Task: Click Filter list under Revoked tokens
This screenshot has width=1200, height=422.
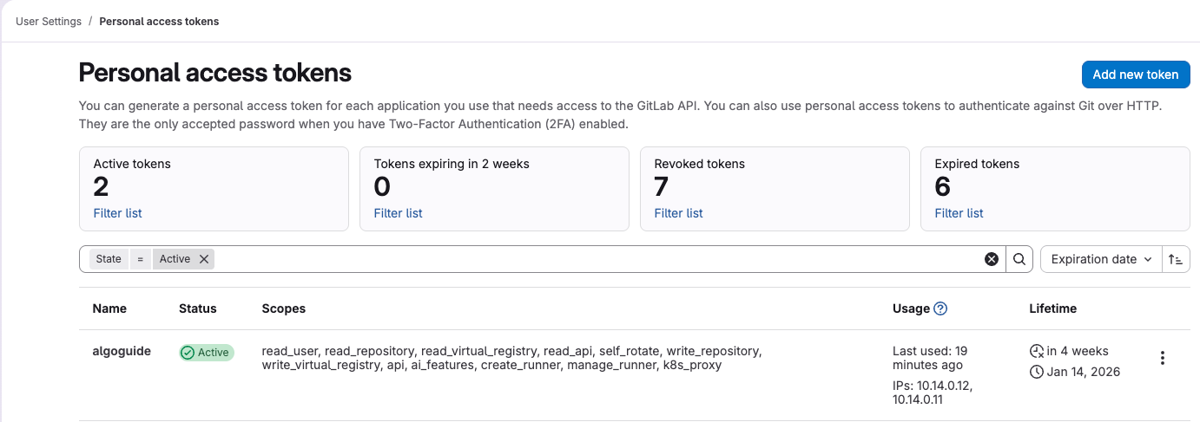Action: click(678, 213)
